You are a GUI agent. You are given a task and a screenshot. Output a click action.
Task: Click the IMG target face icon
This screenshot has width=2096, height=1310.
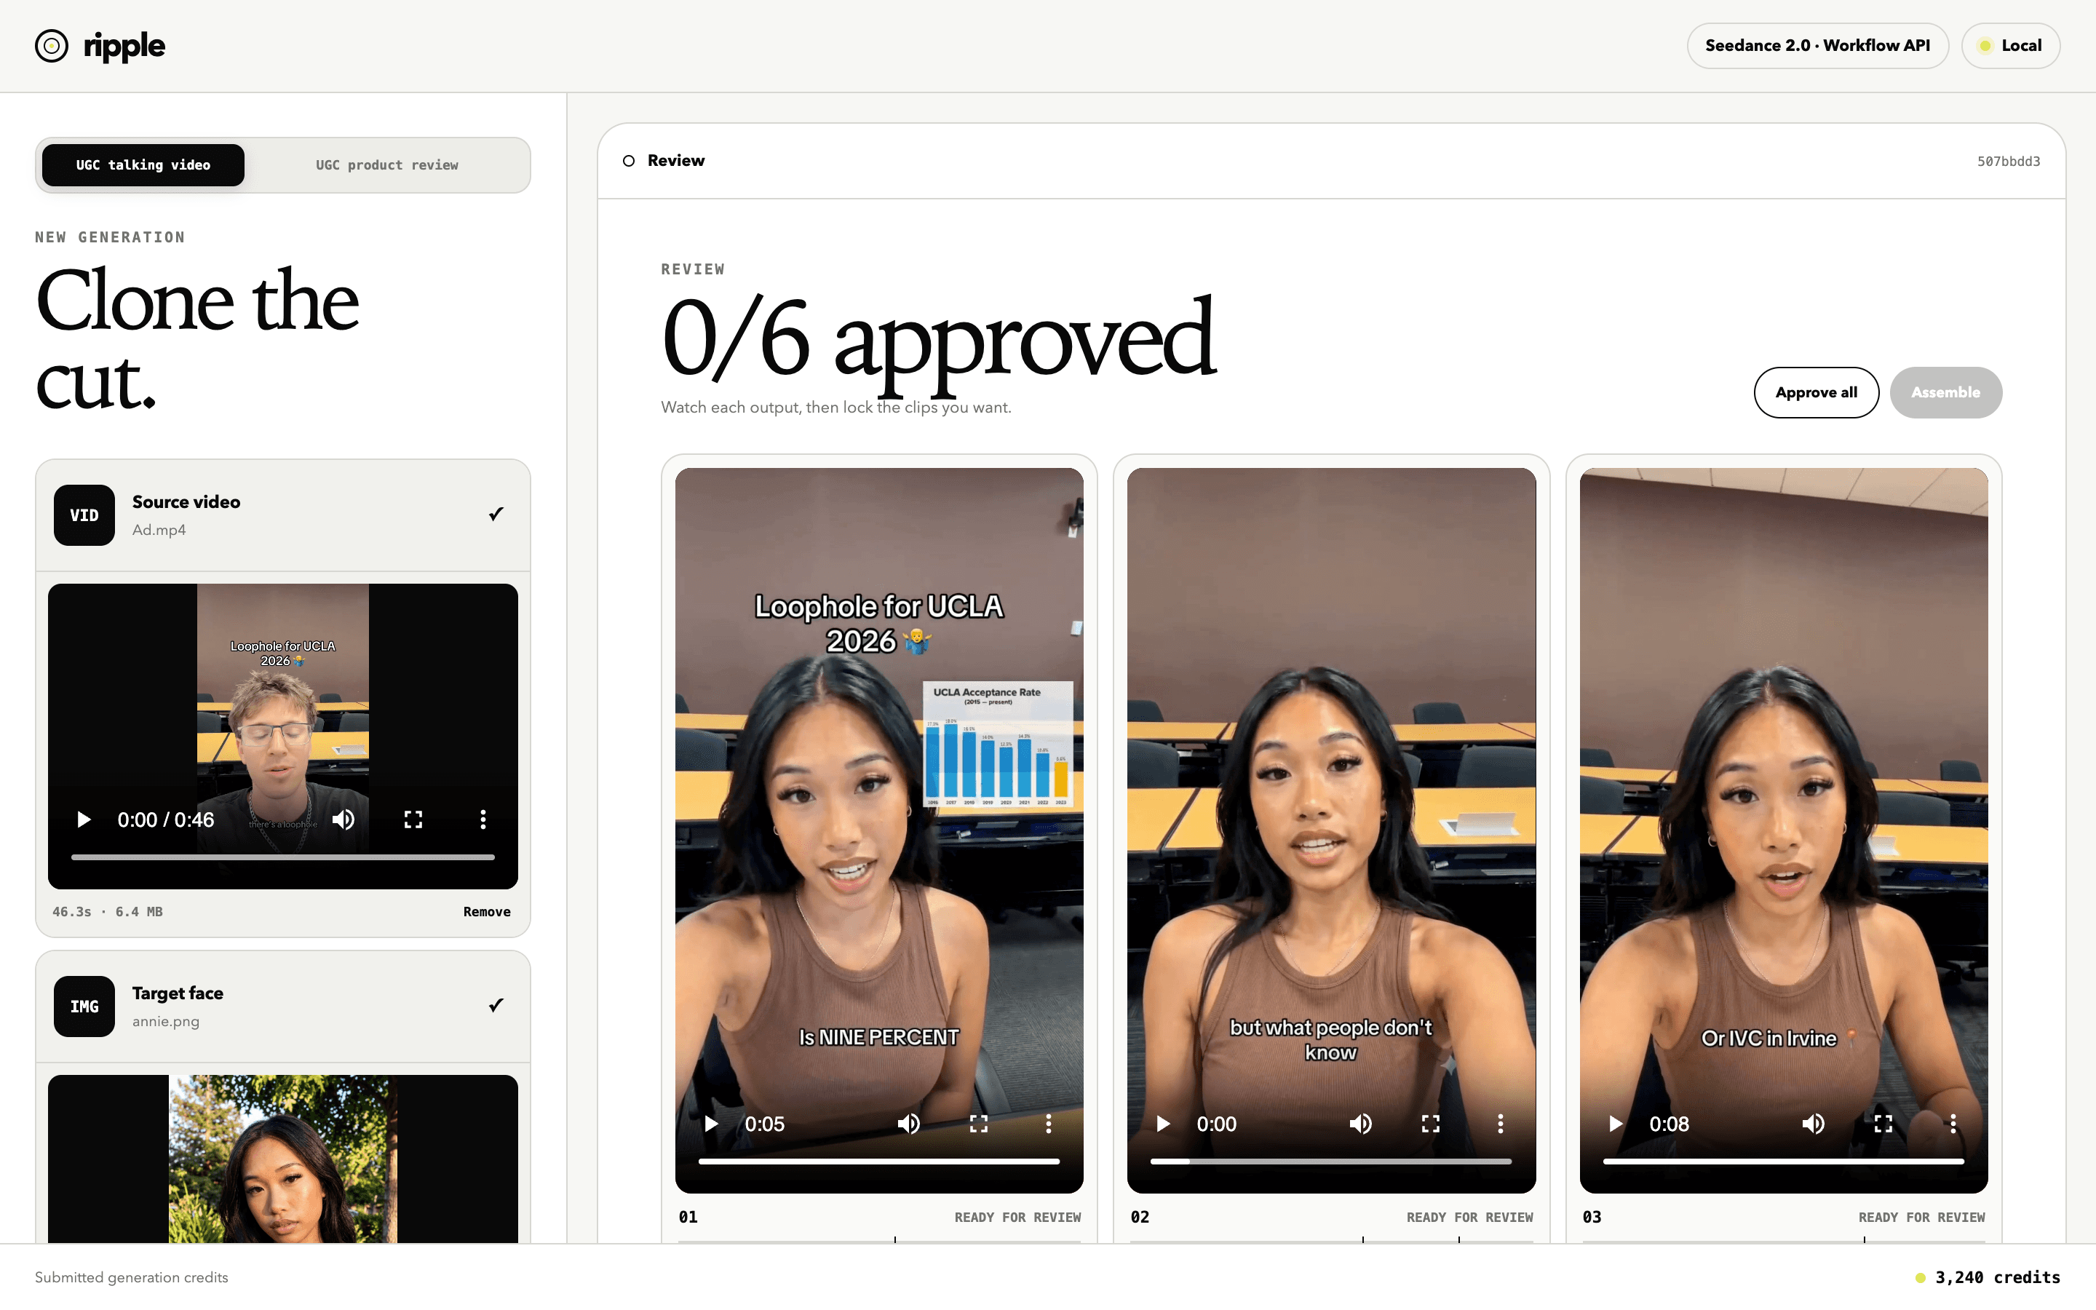[x=84, y=1006]
